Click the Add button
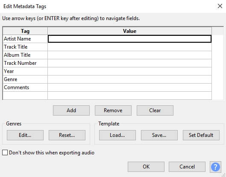 point(71,110)
